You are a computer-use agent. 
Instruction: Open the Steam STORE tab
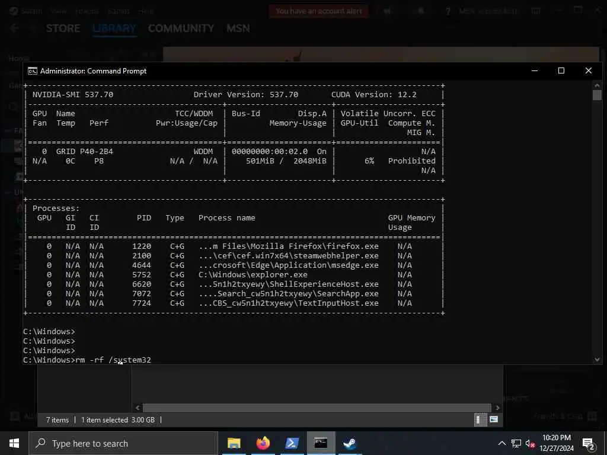pyautogui.click(x=63, y=28)
